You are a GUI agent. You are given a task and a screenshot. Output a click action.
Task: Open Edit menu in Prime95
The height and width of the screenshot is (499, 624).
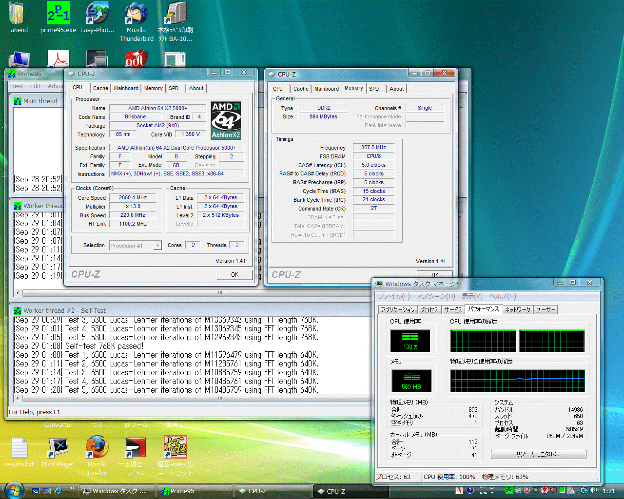click(x=36, y=86)
